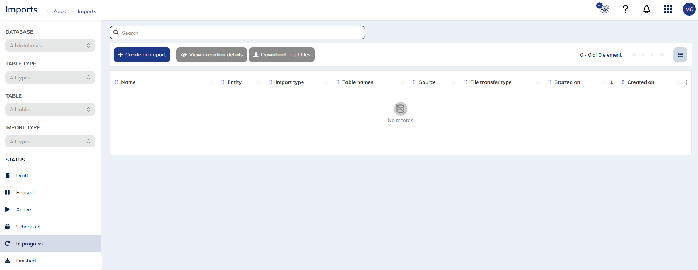Open the notifications bell
Viewport: 698px width, 270px height.
click(647, 9)
